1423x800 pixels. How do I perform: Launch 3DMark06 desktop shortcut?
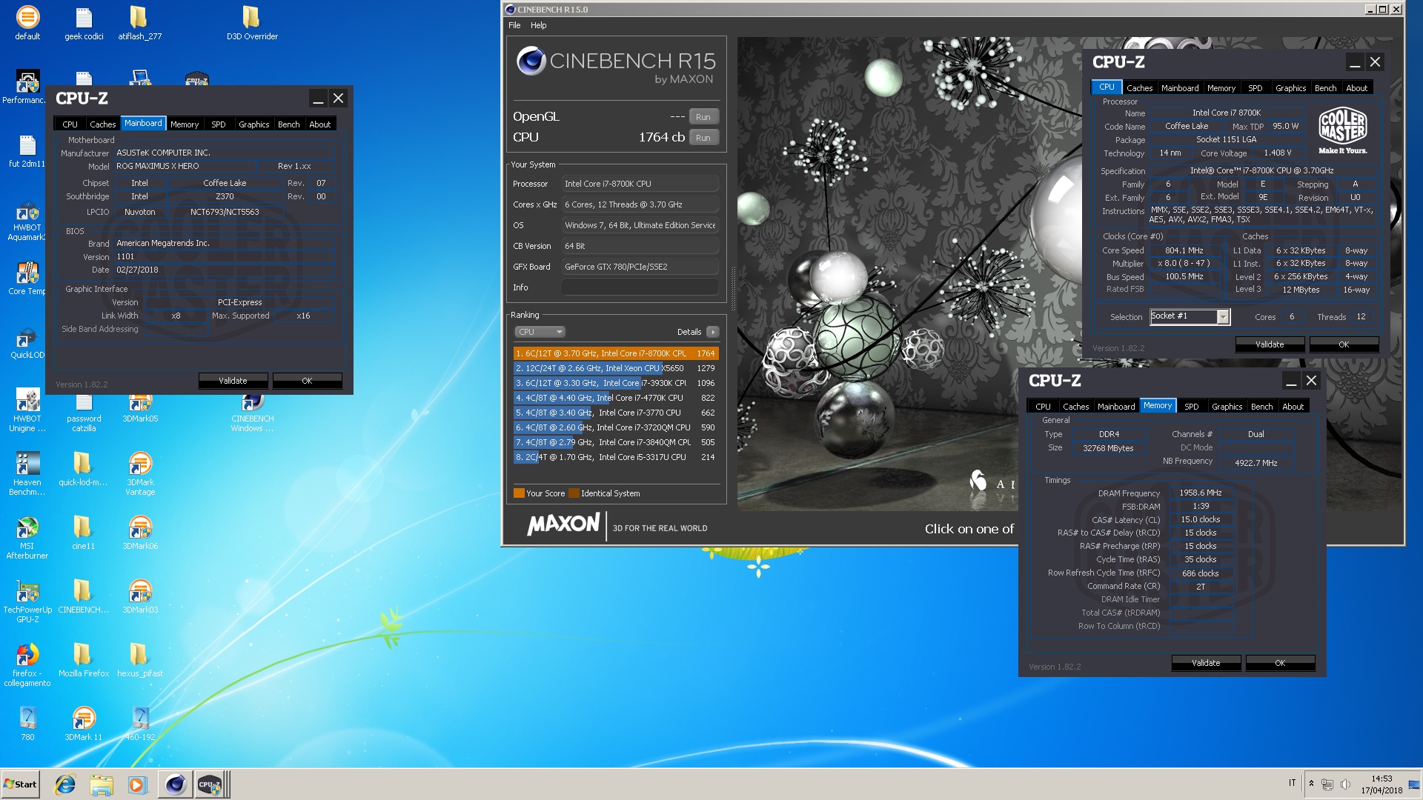point(140,533)
